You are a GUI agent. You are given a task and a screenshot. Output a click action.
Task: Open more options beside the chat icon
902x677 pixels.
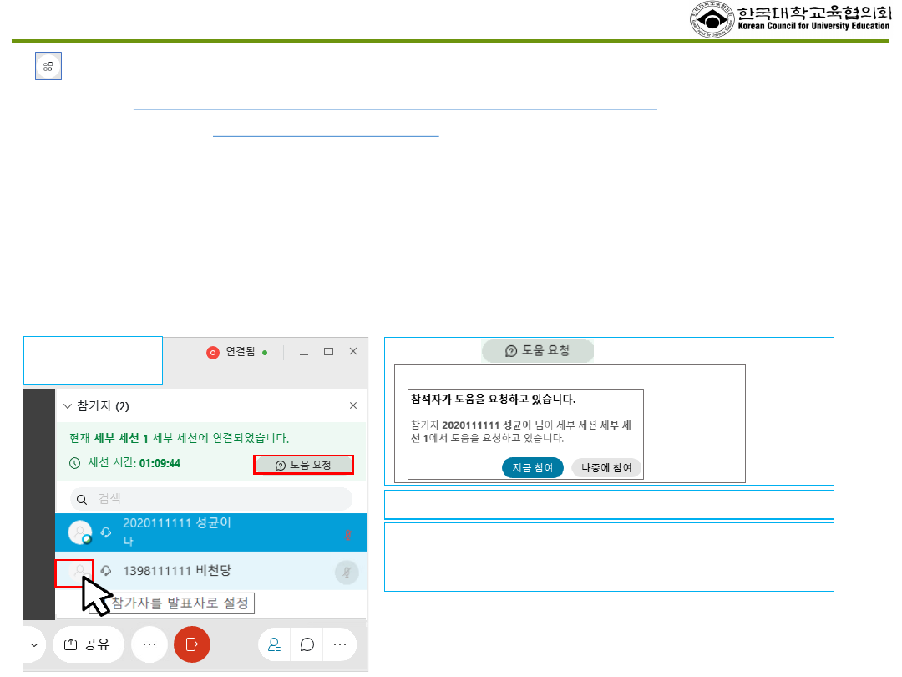tap(340, 644)
